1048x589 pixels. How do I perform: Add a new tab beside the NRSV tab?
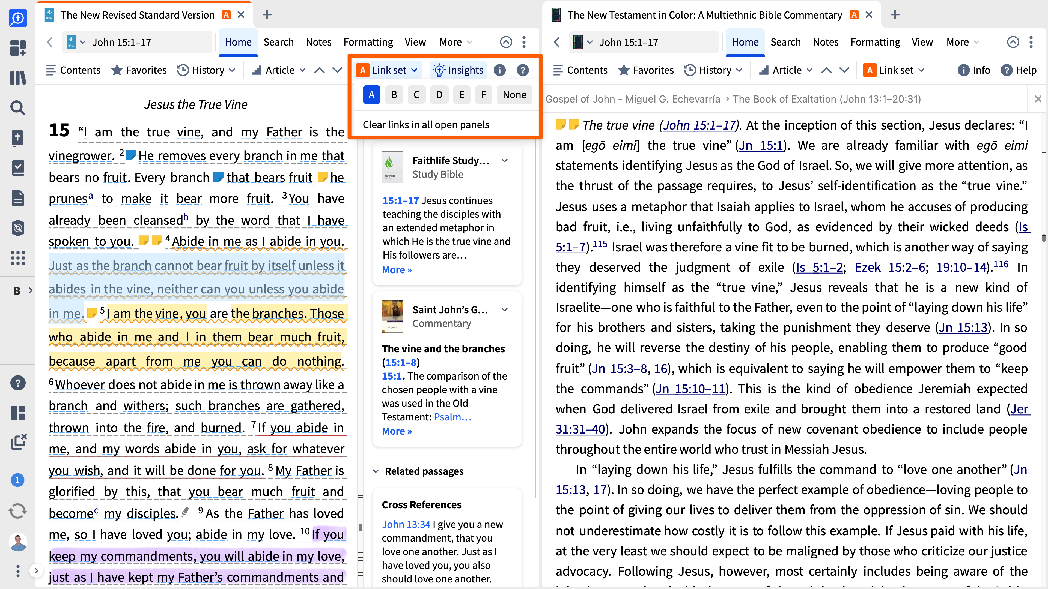[267, 15]
